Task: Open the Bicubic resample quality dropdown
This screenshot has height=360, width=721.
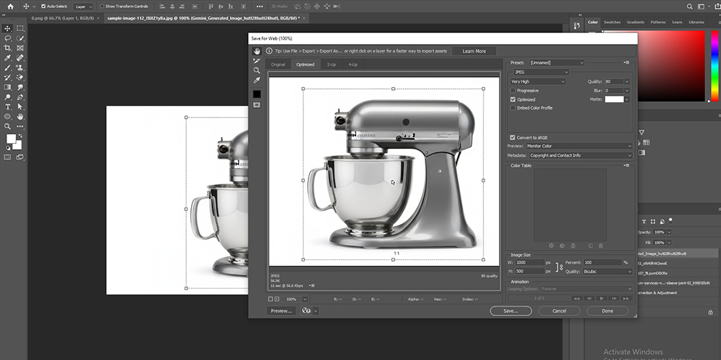Action: [x=607, y=271]
